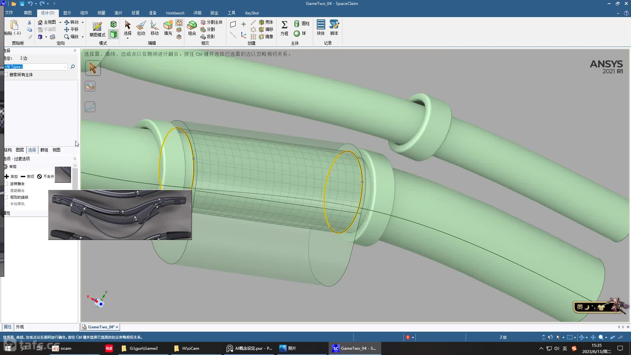The height and width of the screenshot is (355, 631).
Task: Close the GameTwo_04 document tab
Action: tap(117, 327)
